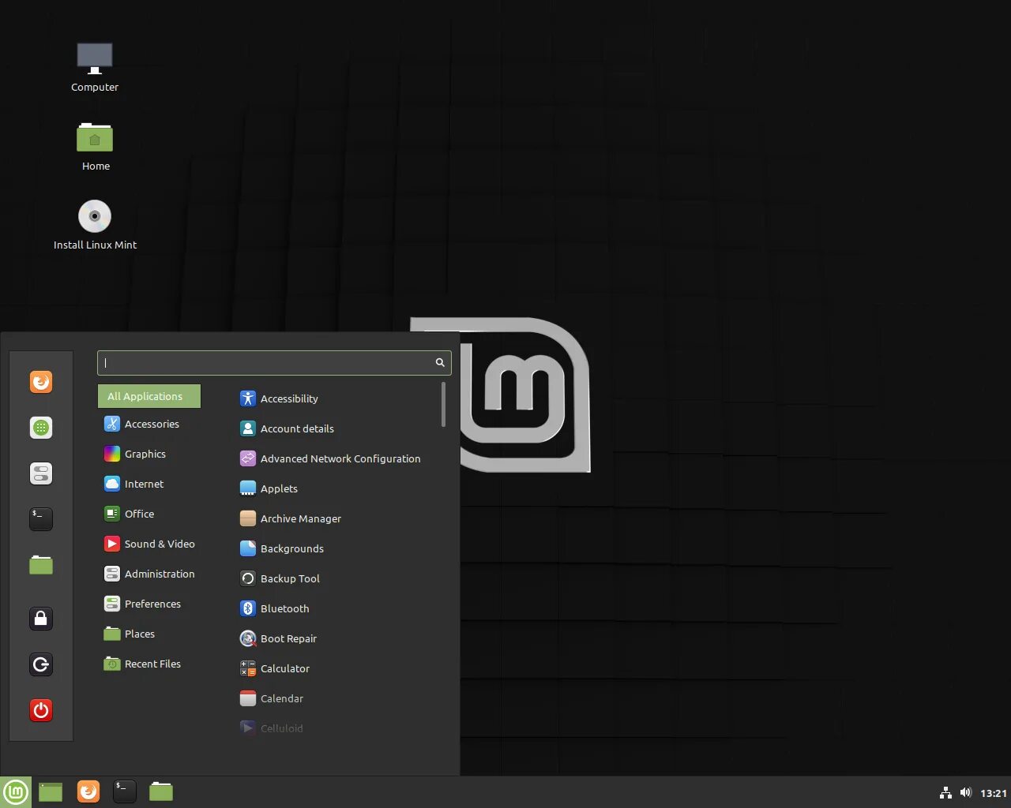1011x808 pixels.
Task: Click the 13:21 clock in panel
Action: 994,793
